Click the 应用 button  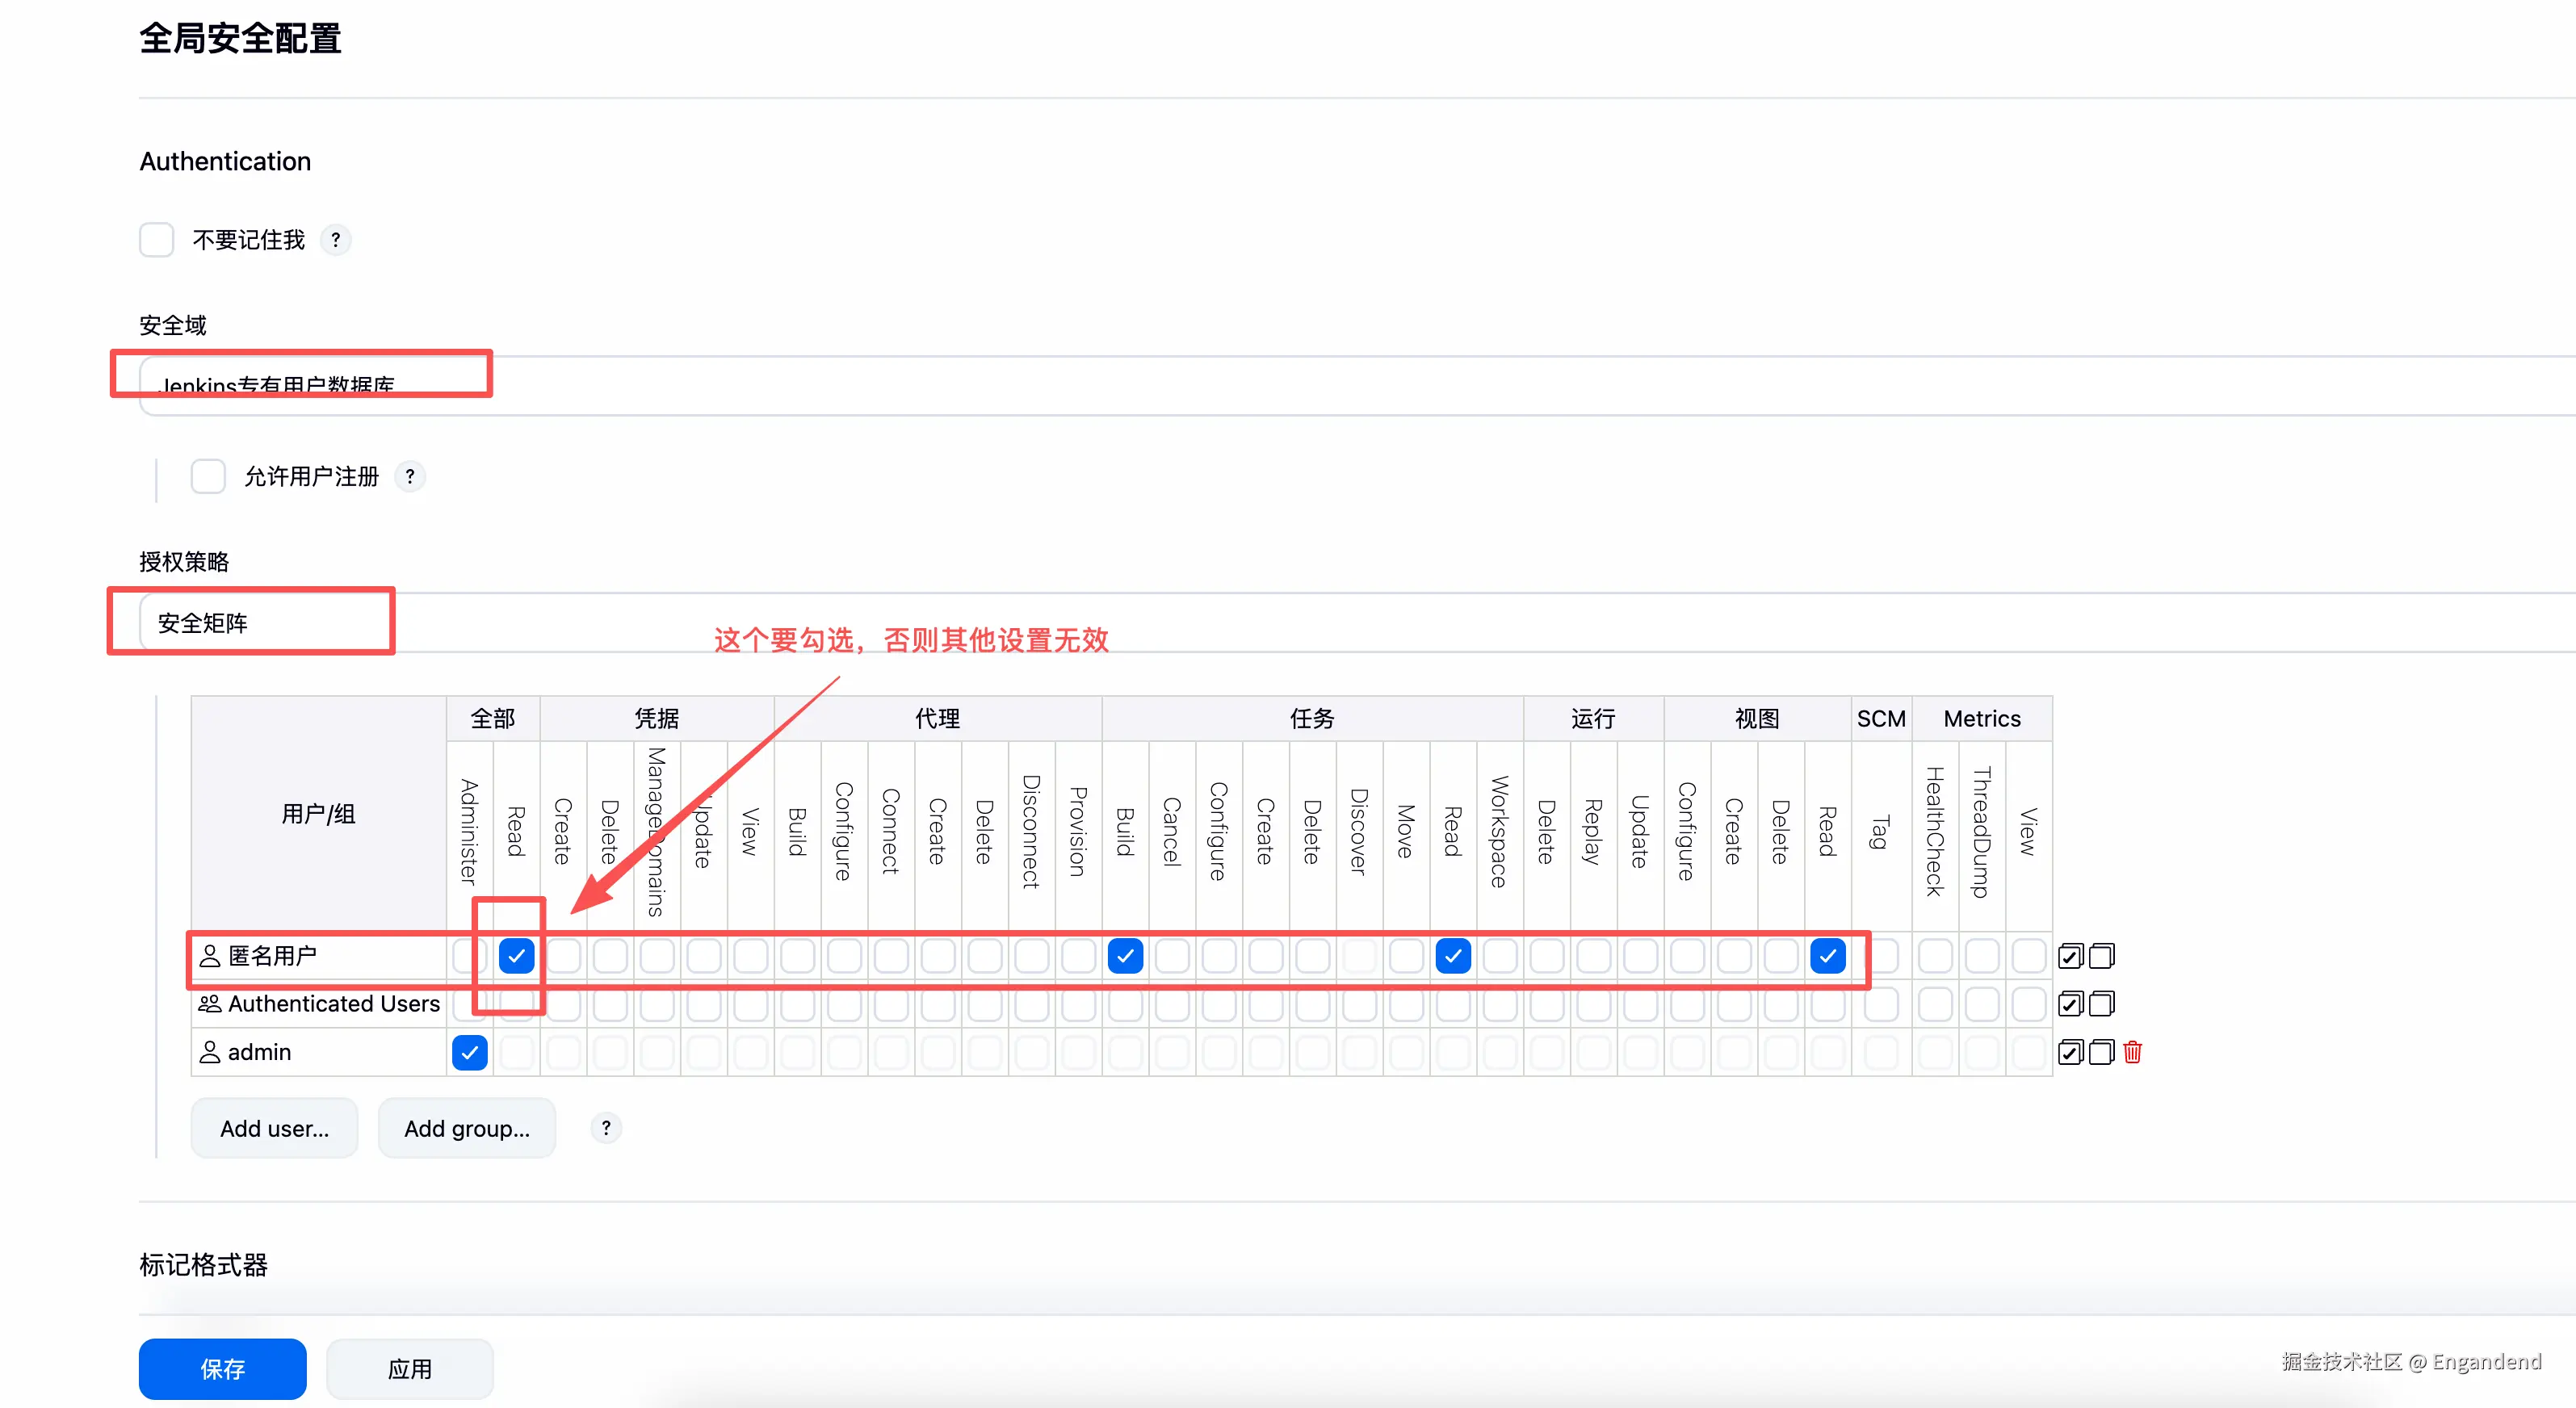tap(409, 1368)
